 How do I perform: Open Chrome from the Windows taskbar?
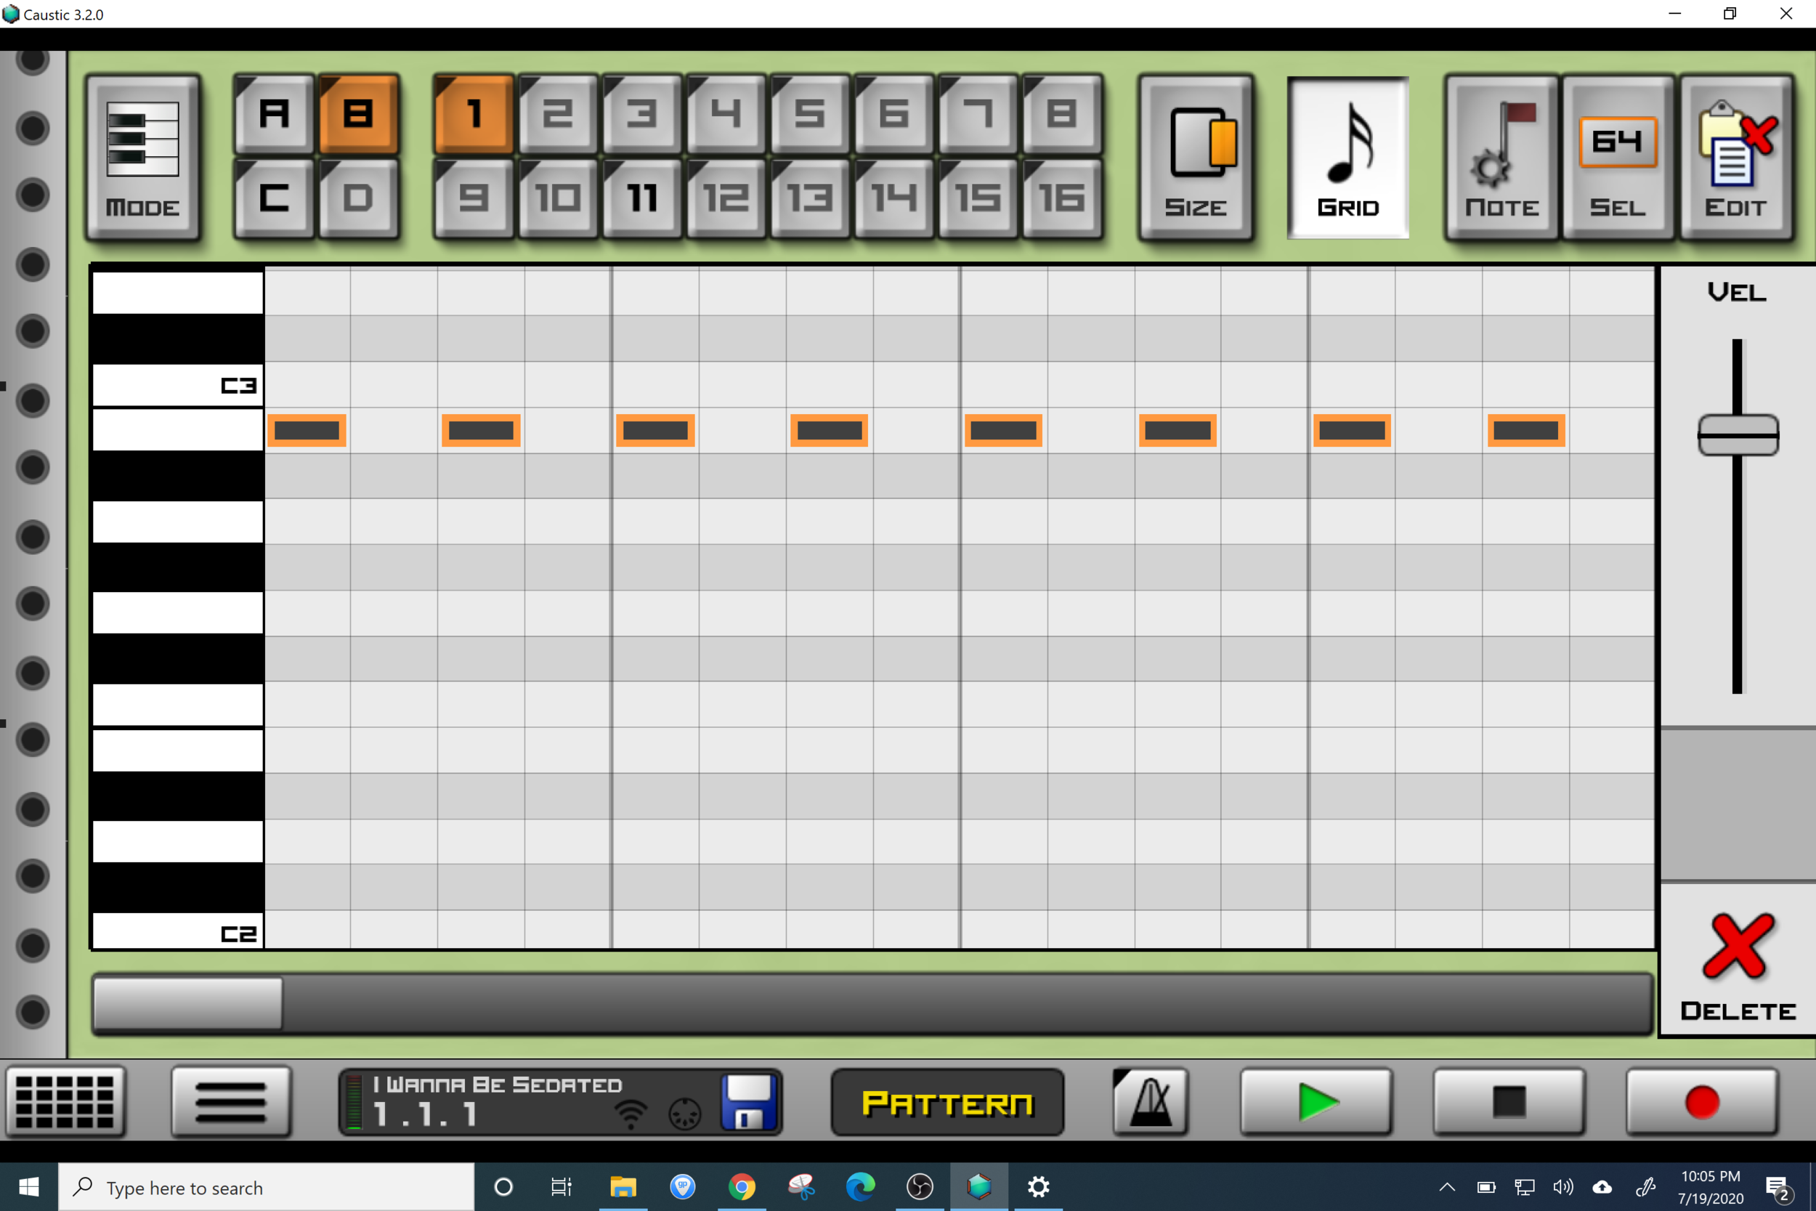[x=741, y=1186]
